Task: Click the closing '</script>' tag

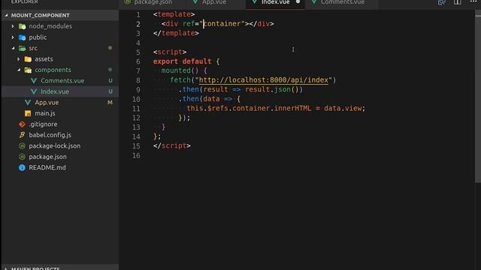Action: (172, 146)
